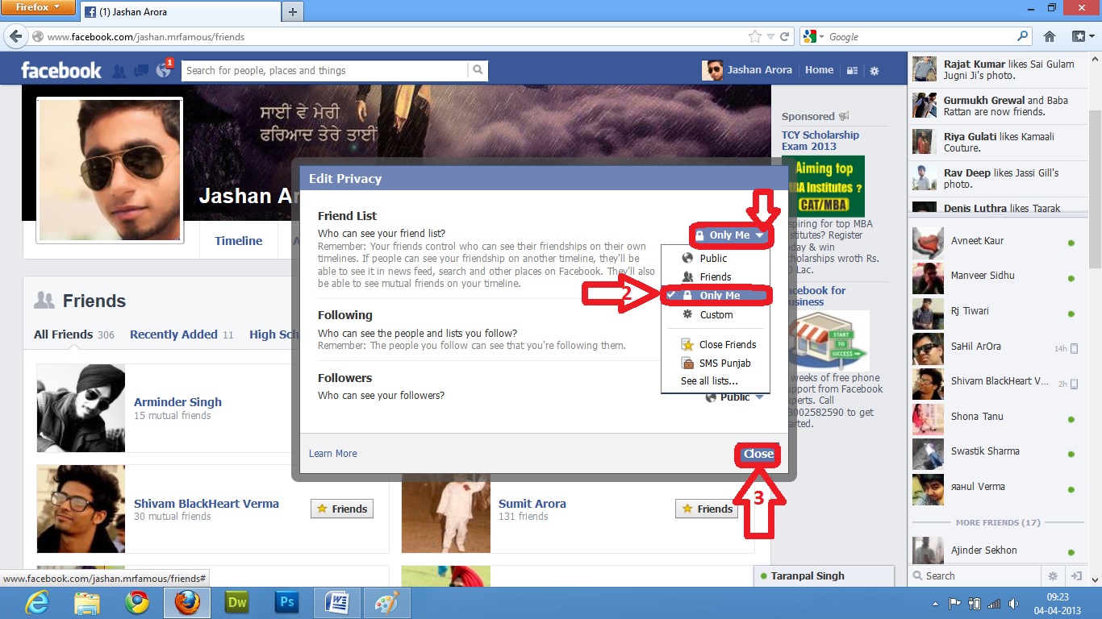Click the network signal tray icon
1102x619 pixels.
point(994,603)
